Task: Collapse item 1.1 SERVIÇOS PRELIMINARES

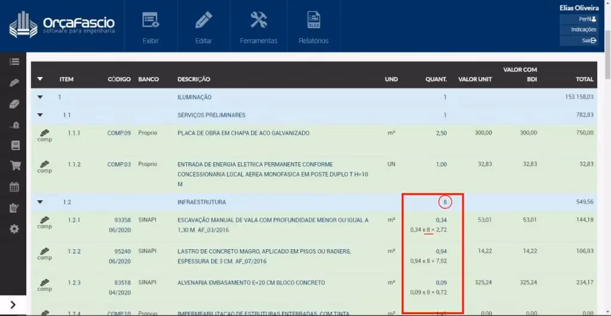Action: [x=40, y=115]
